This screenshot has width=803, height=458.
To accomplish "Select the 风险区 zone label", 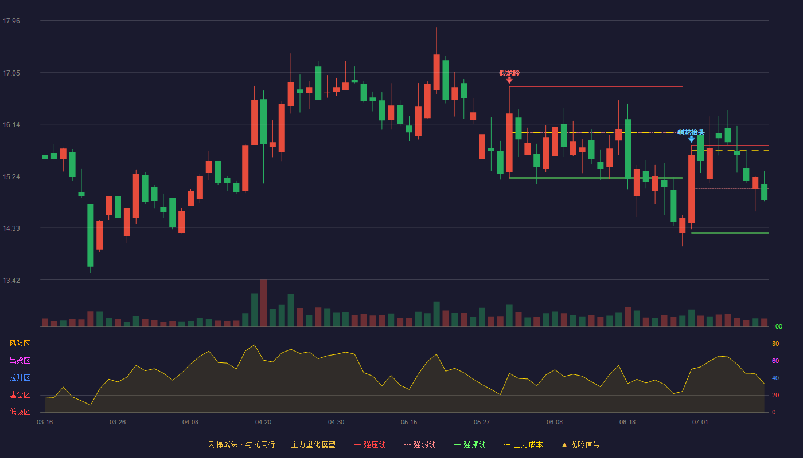I will (20, 343).
